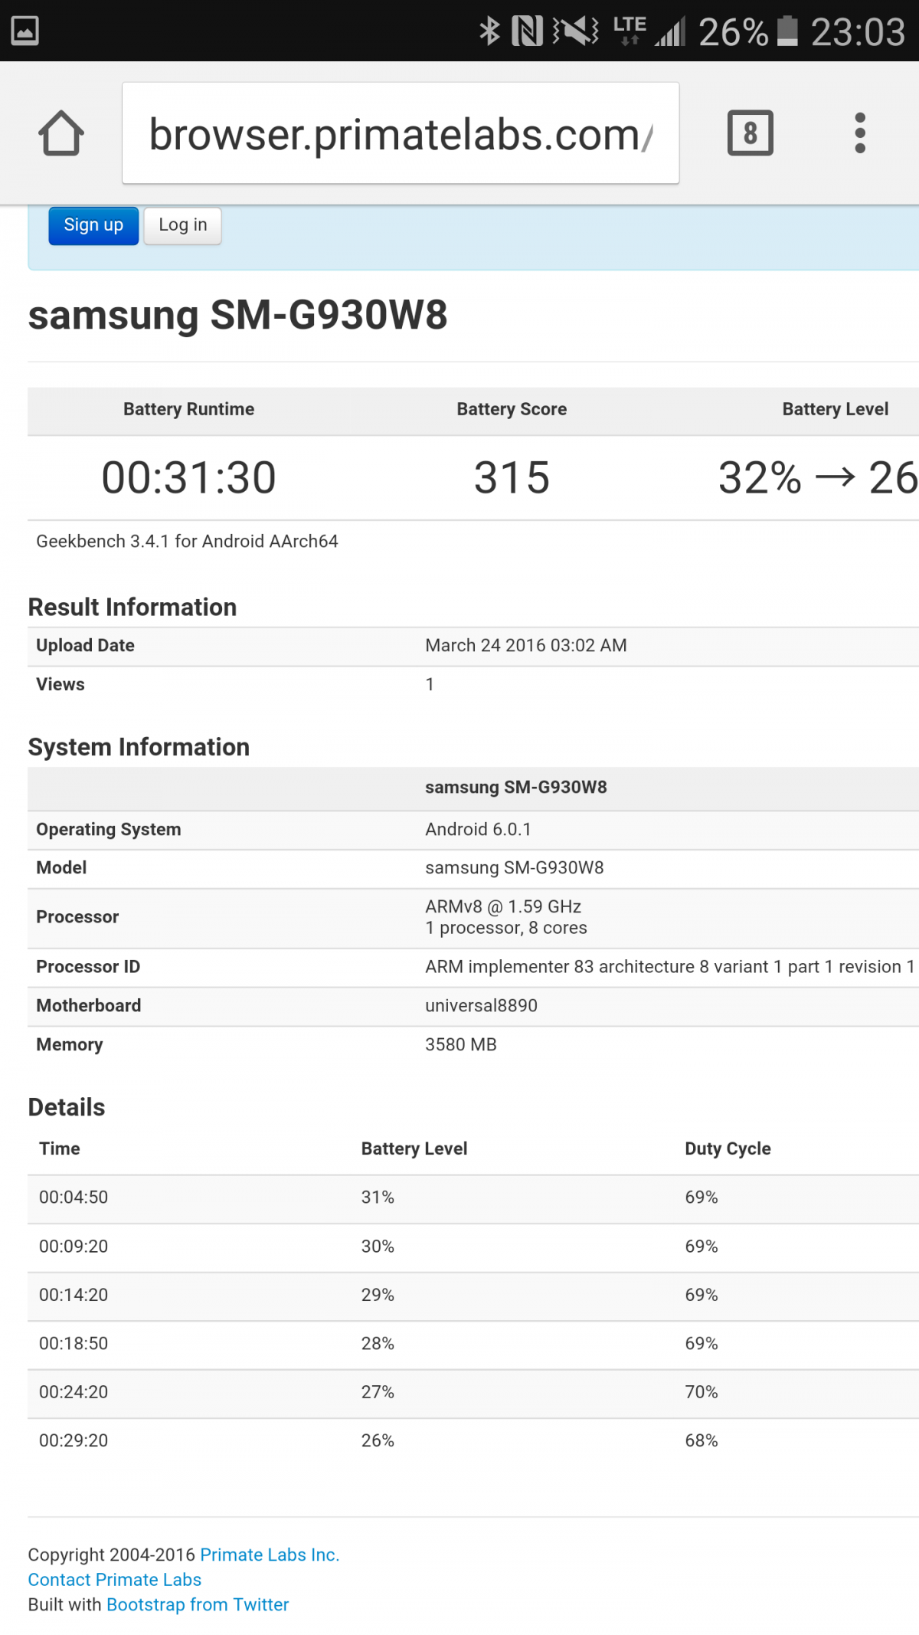Open the three-dot browser menu
This screenshot has width=919, height=1635.
[x=860, y=133]
